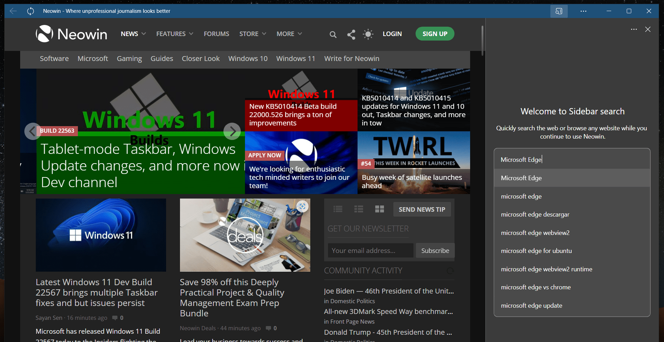The height and width of the screenshot is (342, 664).
Task: Click the author name Sayan Sen
Action: pyautogui.click(x=49, y=318)
